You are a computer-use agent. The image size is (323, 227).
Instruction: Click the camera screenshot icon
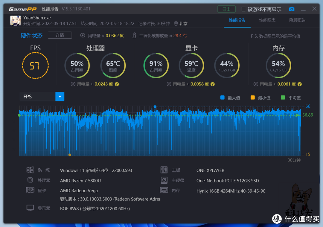click(292, 9)
